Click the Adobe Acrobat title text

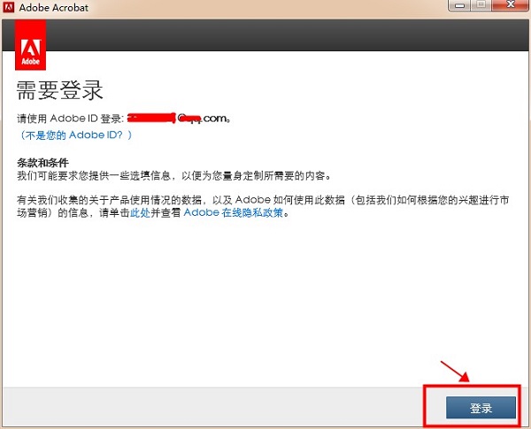(54, 7)
